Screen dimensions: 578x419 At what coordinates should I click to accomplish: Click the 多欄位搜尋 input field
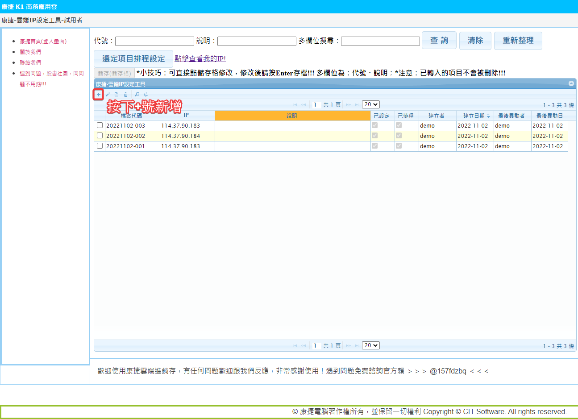[x=380, y=41]
